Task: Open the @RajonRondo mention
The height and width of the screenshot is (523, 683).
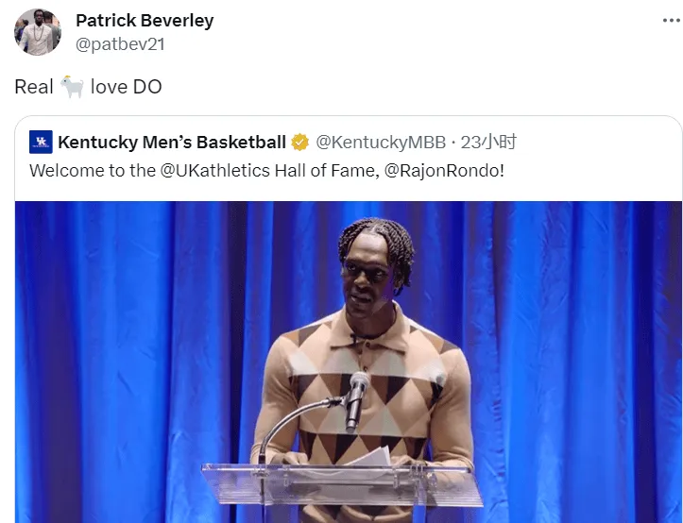Action: pos(444,170)
